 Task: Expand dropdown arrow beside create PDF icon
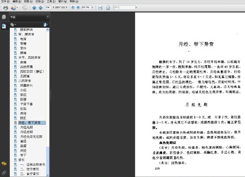[17, 7]
